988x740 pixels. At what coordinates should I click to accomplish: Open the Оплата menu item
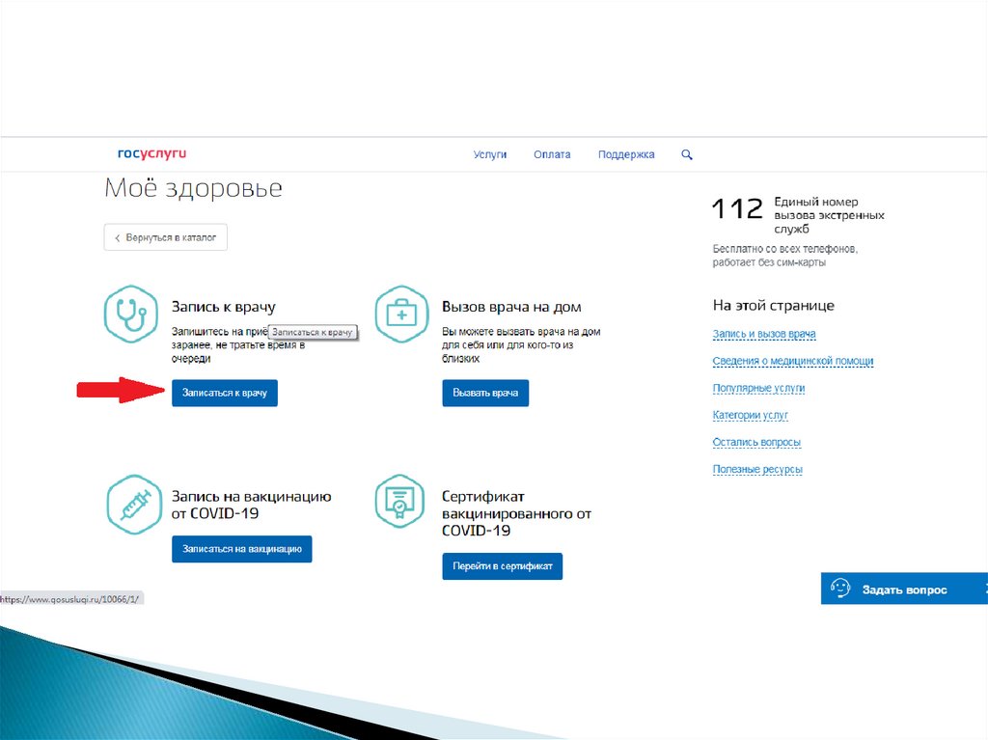point(552,154)
